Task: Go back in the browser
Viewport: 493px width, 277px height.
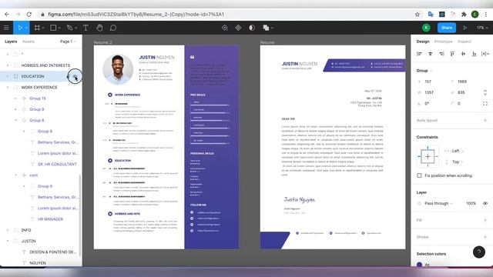Action: pos(7,14)
